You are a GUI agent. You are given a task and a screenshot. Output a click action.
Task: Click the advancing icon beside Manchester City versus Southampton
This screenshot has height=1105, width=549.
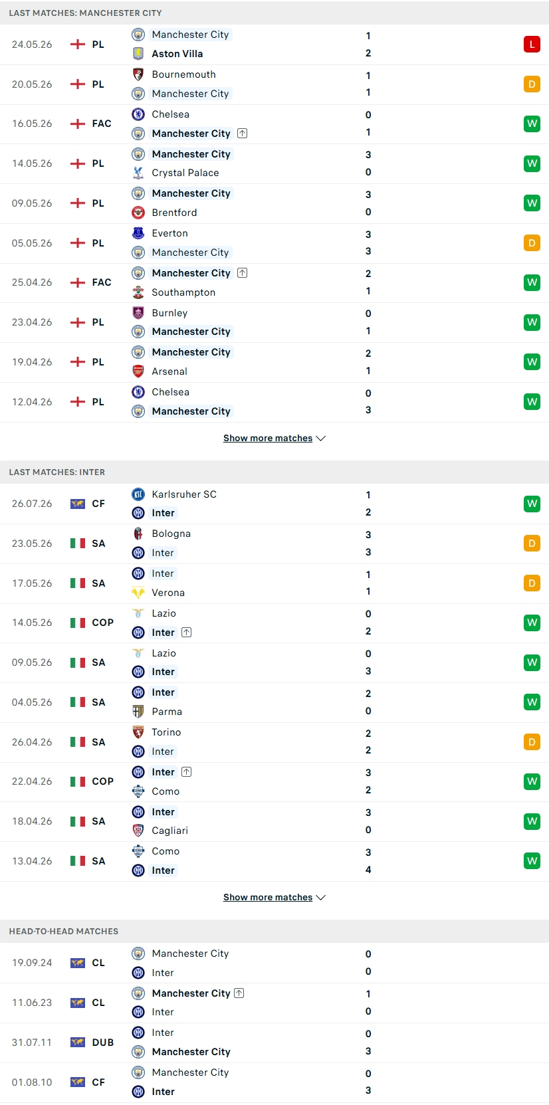[243, 273]
